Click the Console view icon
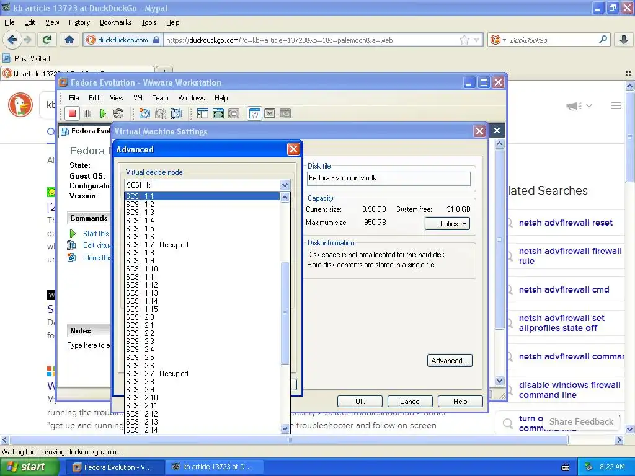Image resolution: width=635 pixels, height=476 pixels. (x=285, y=114)
